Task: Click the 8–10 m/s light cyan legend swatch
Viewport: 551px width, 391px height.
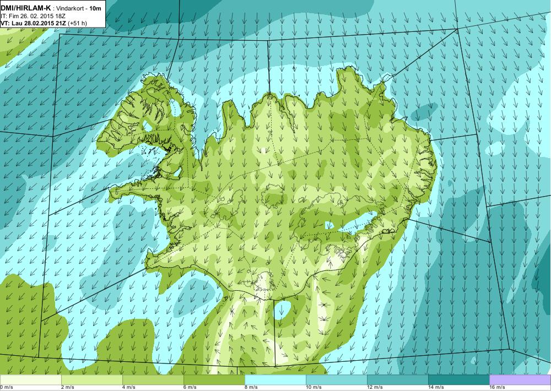Action: click(x=275, y=379)
